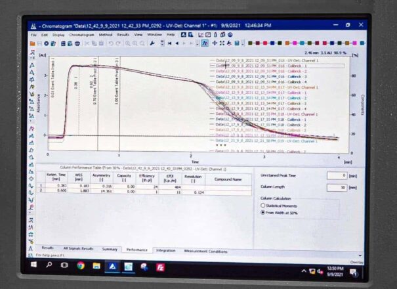Click the first olive color swatch in toolbar

(250, 43)
